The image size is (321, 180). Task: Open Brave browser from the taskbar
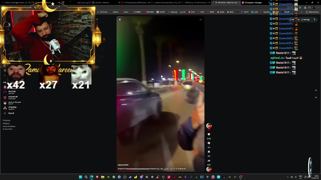[97, 177]
